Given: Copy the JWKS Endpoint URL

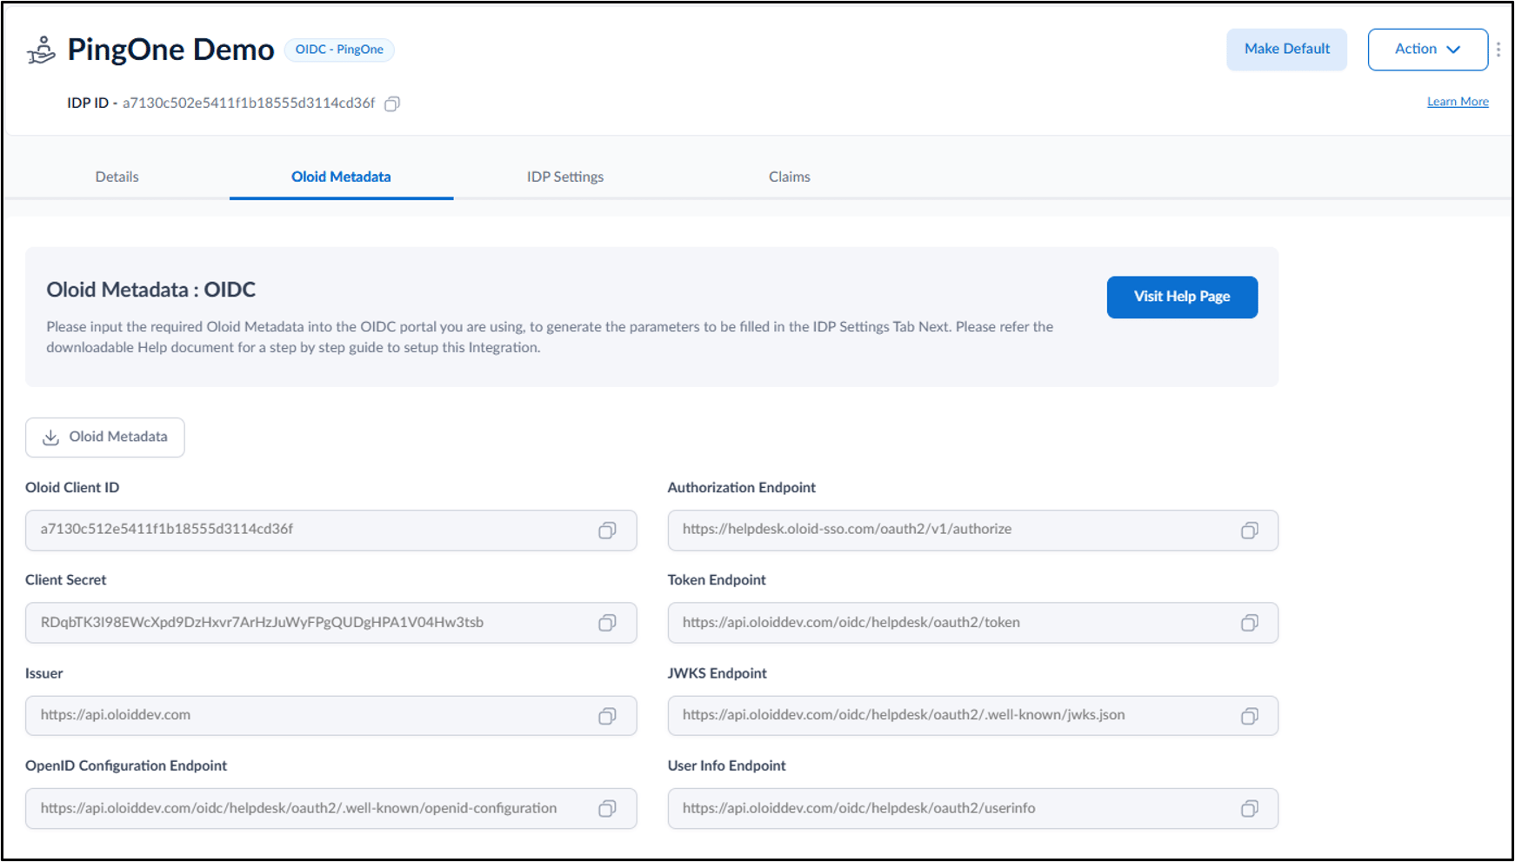Looking at the screenshot, I should [x=1250, y=716].
